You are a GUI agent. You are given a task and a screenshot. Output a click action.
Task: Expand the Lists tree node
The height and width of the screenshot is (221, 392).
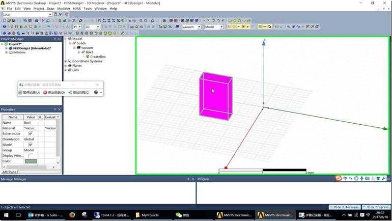tap(66, 70)
